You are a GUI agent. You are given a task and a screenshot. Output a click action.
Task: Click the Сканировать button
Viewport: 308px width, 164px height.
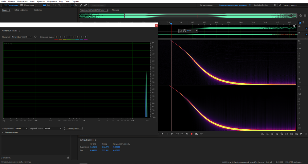point(73,128)
